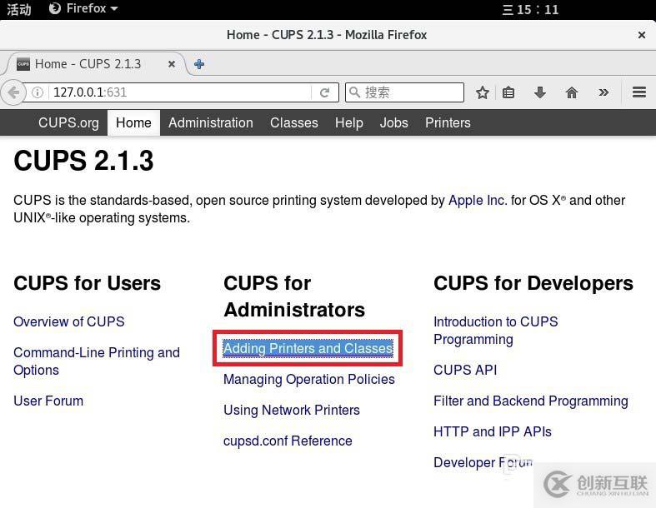The image size is (656, 508).
Task: Show more tools overflow chevron
Action: pos(603,92)
